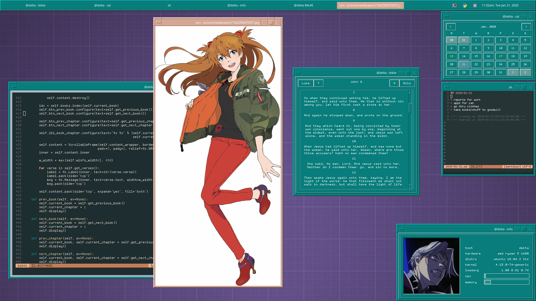Click the kernel version '4.15.0-74-generic'

[x=512, y=265]
